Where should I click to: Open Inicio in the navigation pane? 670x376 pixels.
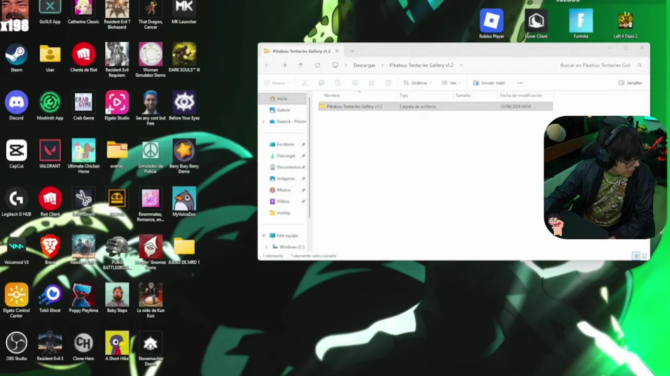point(283,99)
